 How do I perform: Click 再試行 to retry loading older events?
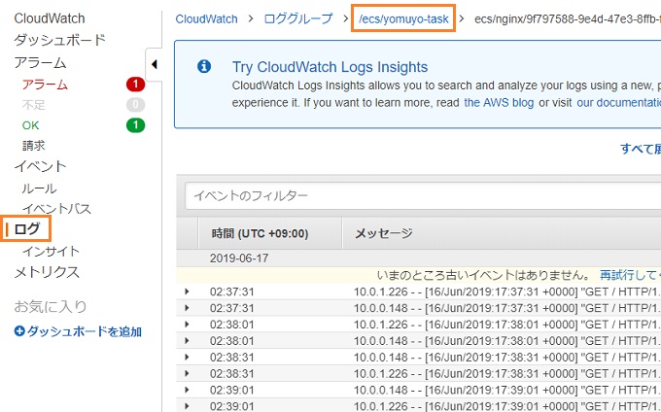(620, 276)
